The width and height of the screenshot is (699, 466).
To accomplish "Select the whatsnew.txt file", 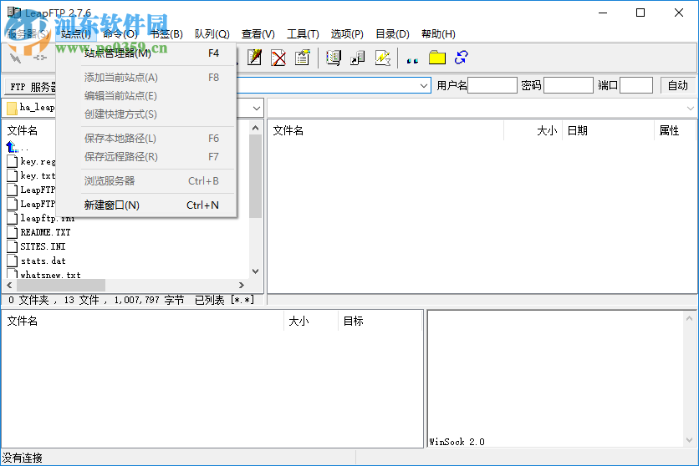I will tap(50, 275).
